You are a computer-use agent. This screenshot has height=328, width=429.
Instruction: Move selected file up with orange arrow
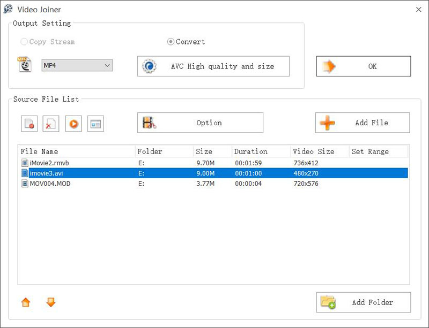(26, 302)
